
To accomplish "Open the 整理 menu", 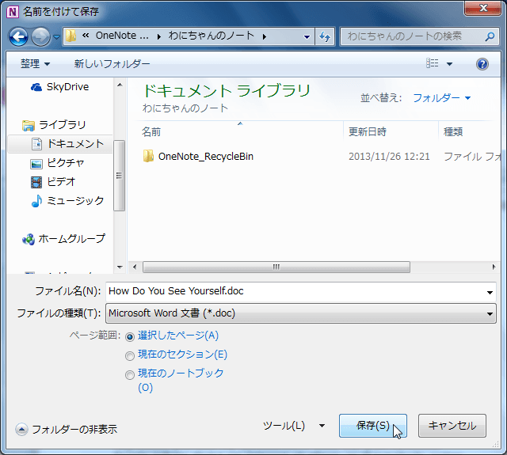I will tap(35, 64).
